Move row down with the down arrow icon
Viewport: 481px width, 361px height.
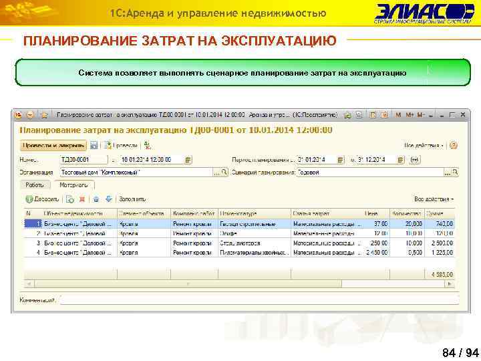point(109,199)
